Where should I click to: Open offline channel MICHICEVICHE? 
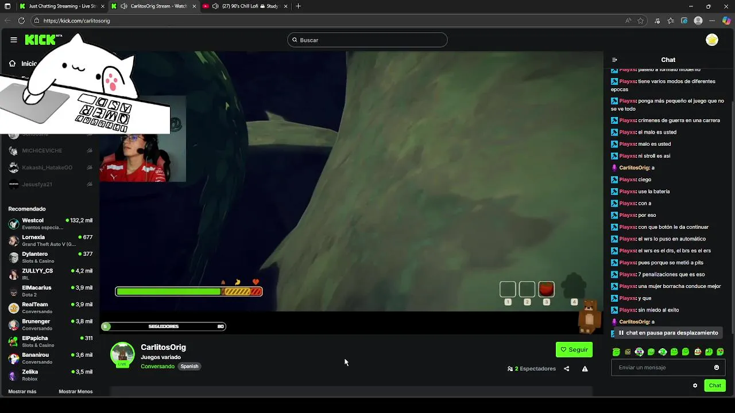(x=51, y=151)
